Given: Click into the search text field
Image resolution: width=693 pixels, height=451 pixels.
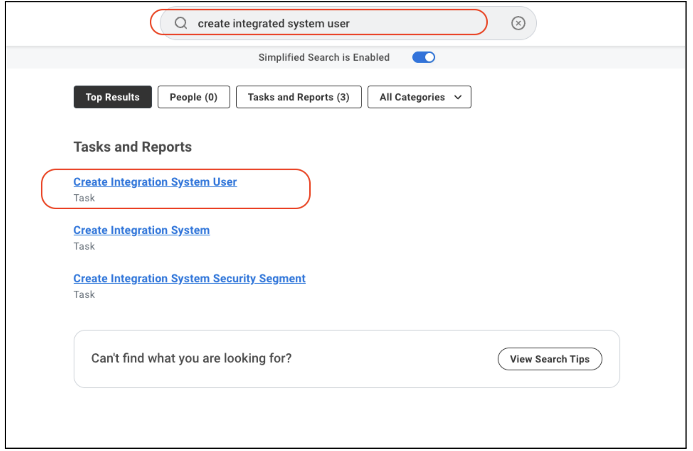Looking at the screenshot, I should coord(347,23).
